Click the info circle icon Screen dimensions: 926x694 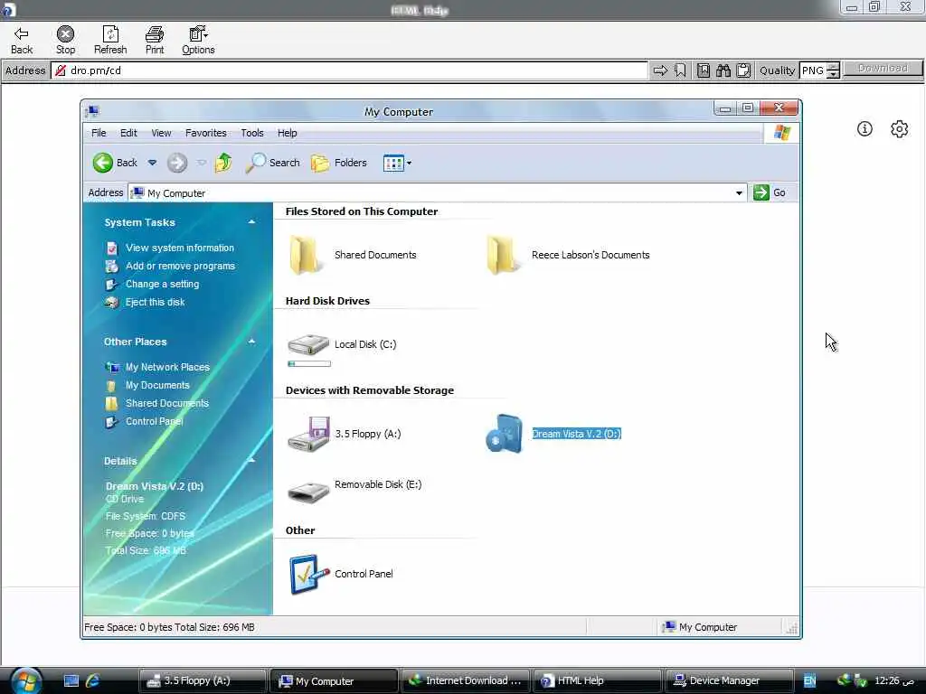pos(865,128)
